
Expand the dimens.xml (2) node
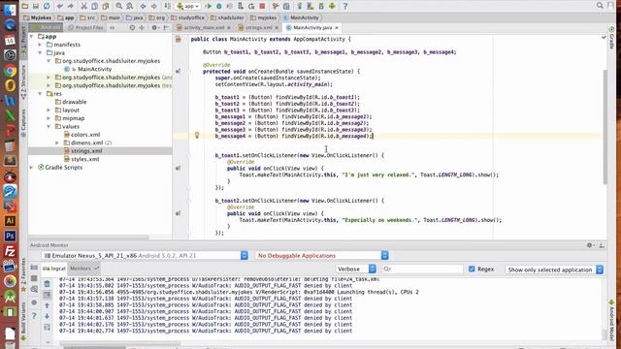click(x=57, y=143)
